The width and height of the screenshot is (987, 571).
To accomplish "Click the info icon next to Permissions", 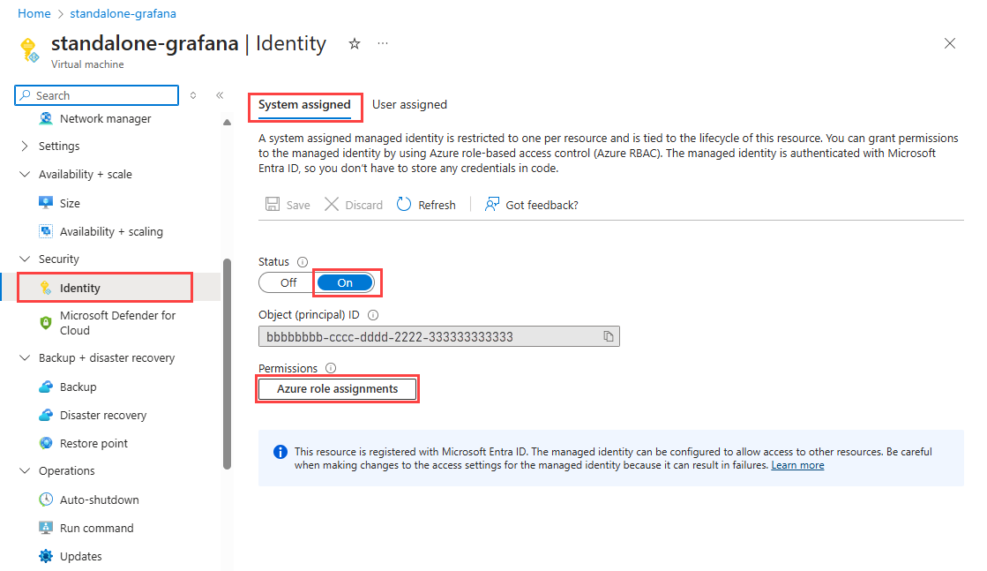I will 331,368.
